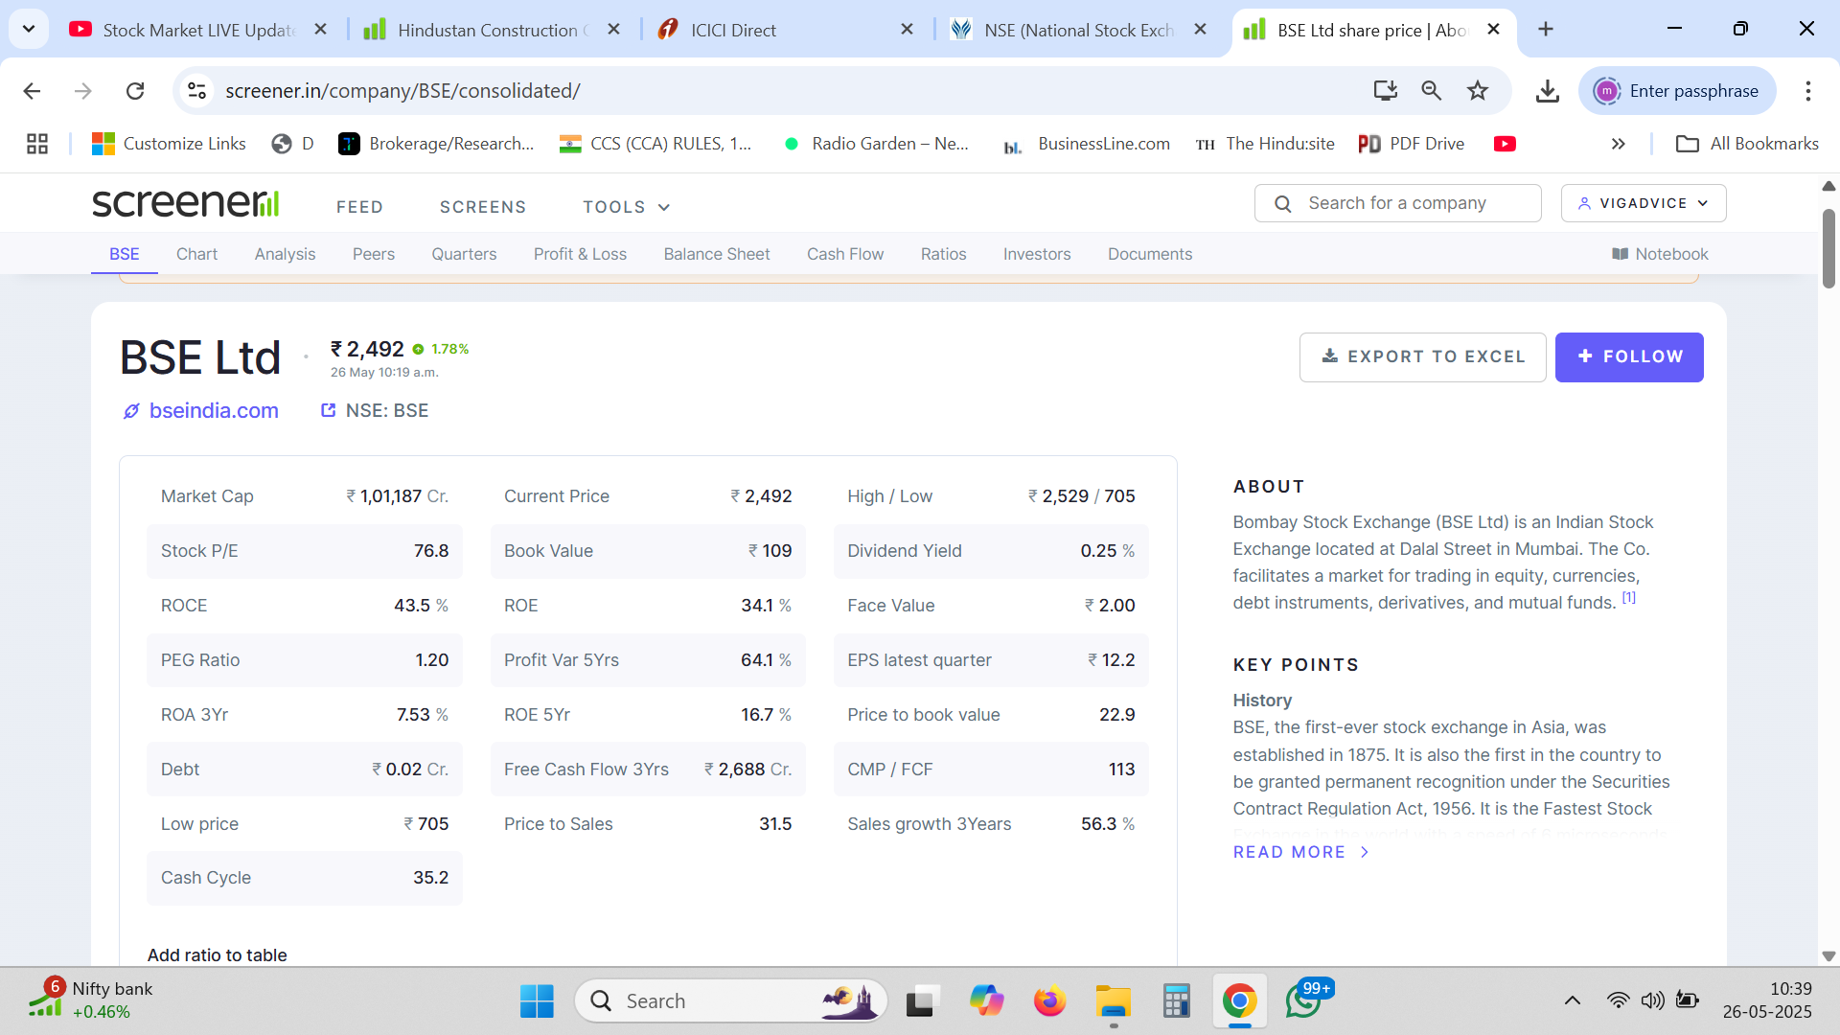The height and width of the screenshot is (1035, 1840).
Task: Open About reference [1] footnote
Action: pyautogui.click(x=1628, y=597)
